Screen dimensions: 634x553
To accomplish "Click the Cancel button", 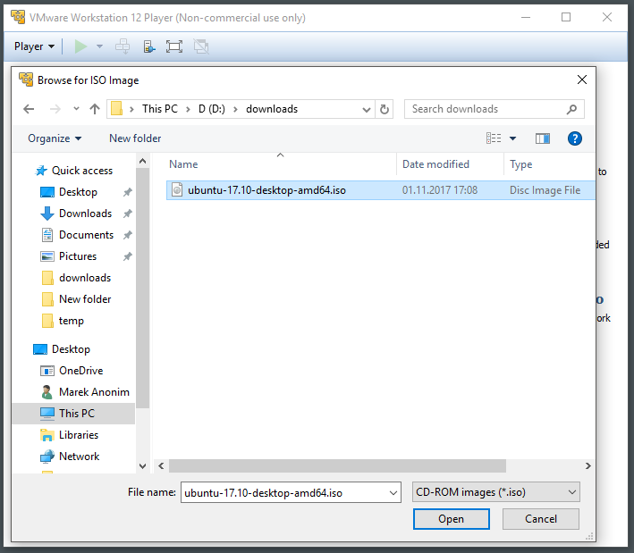I will [541, 519].
